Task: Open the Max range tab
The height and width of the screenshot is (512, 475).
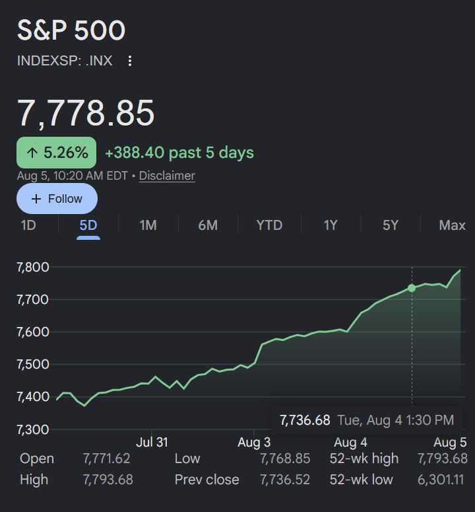Action: [452, 225]
